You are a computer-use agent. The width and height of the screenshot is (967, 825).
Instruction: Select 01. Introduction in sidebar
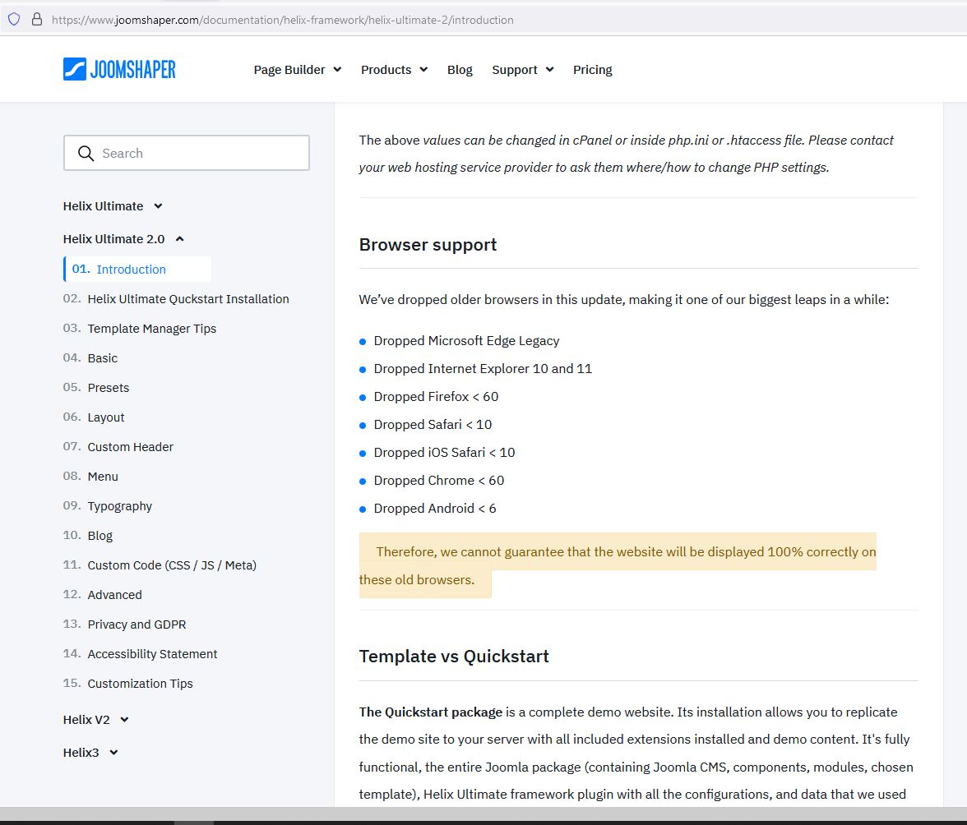point(137,270)
